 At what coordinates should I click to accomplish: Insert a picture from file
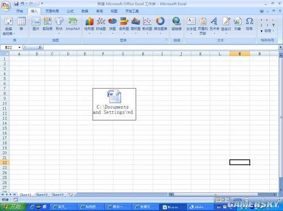36,24
